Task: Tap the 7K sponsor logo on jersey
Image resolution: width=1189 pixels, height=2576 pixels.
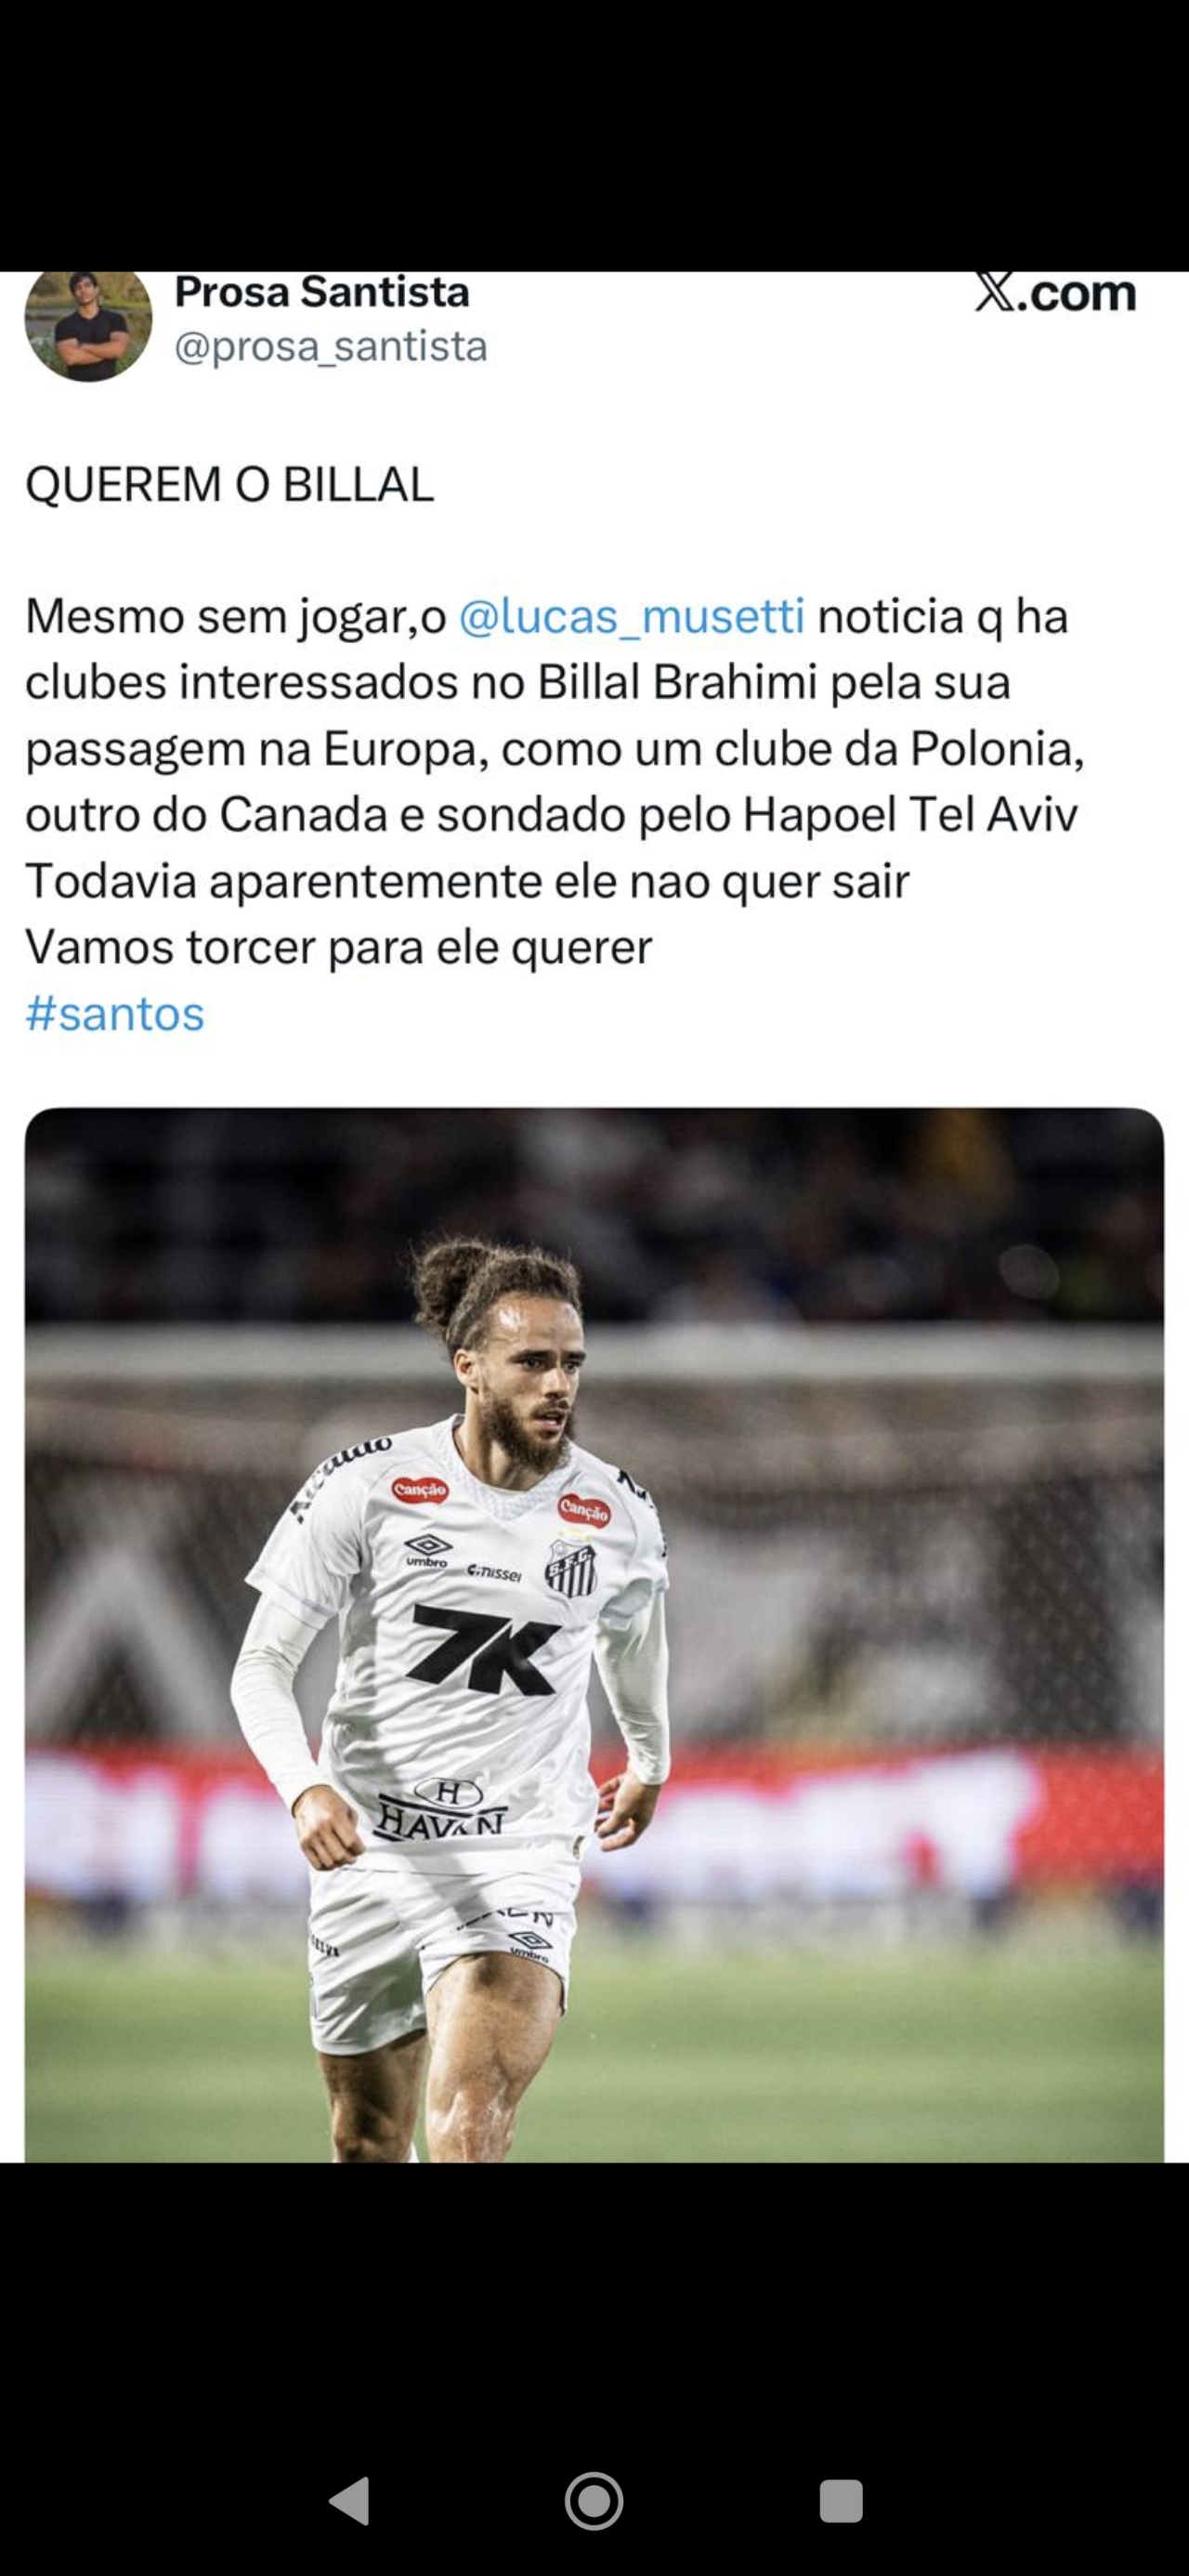Action: [x=484, y=1649]
